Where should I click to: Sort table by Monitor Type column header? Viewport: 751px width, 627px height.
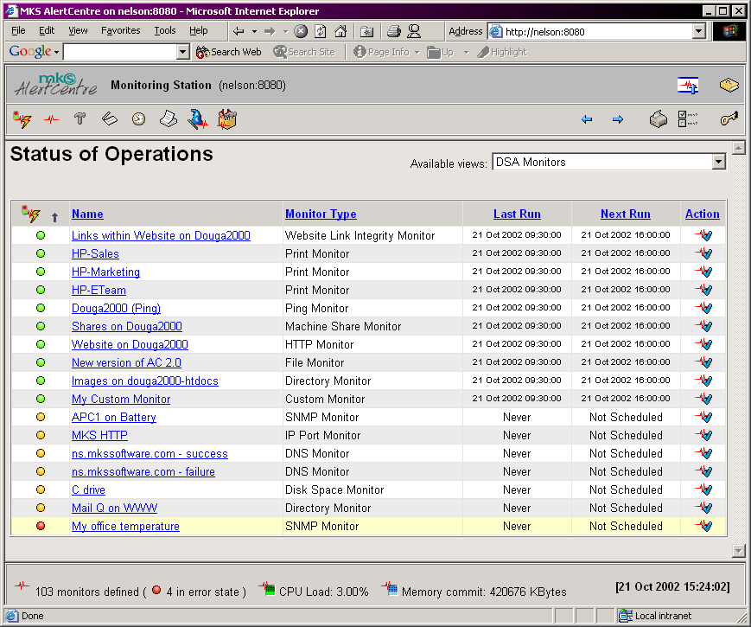tap(321, 214)
